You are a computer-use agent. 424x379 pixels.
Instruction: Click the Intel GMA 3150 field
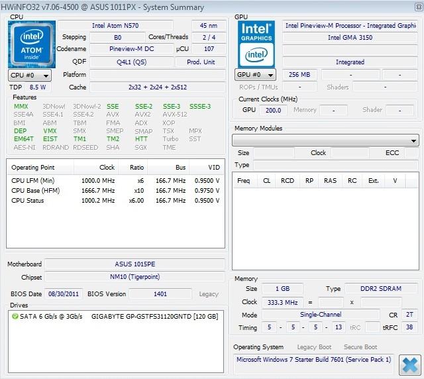[x=350, y=37]
